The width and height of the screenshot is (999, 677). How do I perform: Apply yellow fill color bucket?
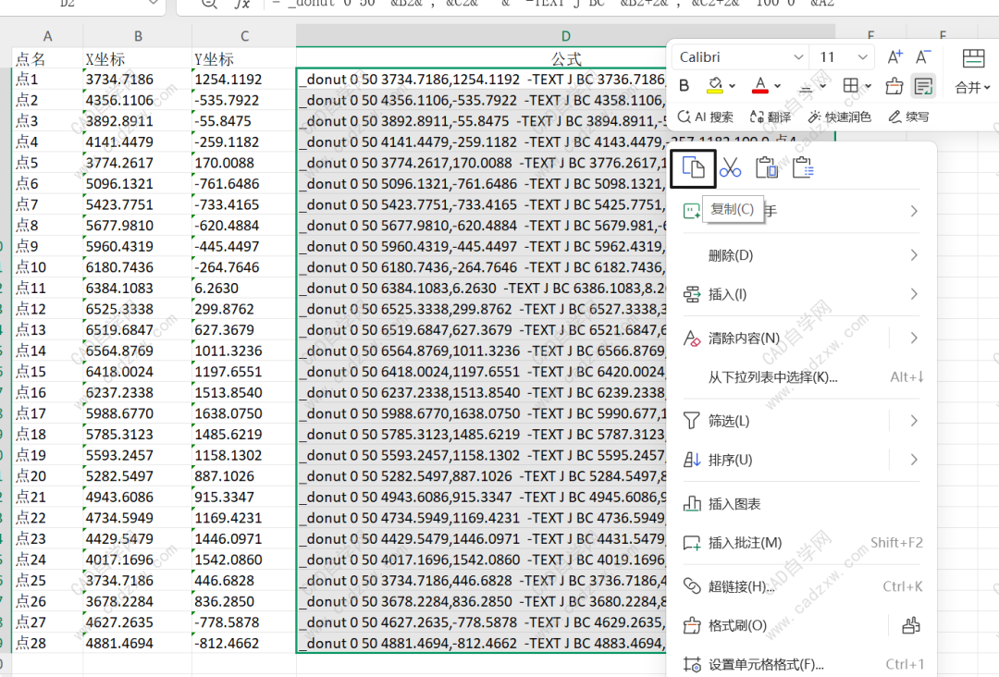point(715,85)
